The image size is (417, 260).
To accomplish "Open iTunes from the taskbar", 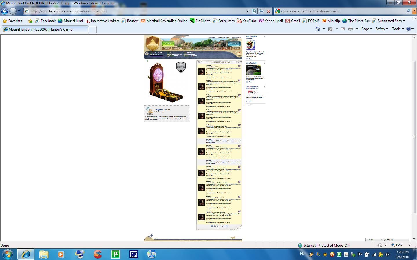I will 151,254.
